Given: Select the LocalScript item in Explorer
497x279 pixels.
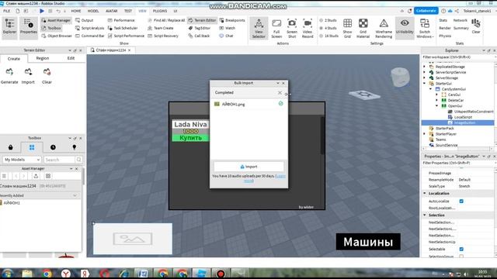Looking at the screenshot, I should (x=463, y=117).
